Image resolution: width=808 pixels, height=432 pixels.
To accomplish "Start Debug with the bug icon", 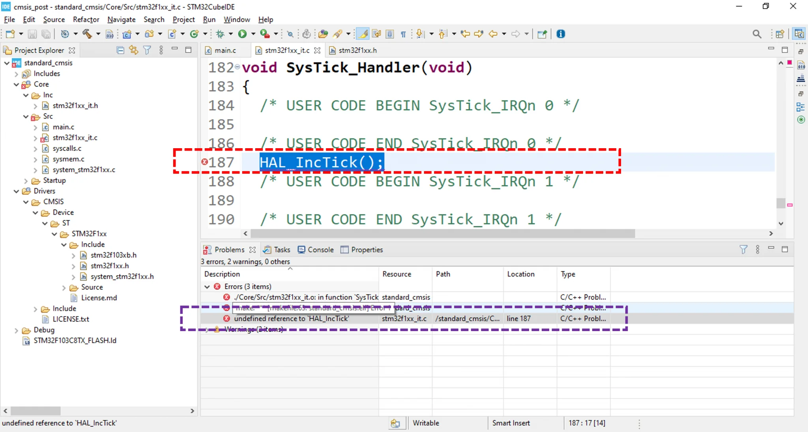I will (x=220, y=34).
